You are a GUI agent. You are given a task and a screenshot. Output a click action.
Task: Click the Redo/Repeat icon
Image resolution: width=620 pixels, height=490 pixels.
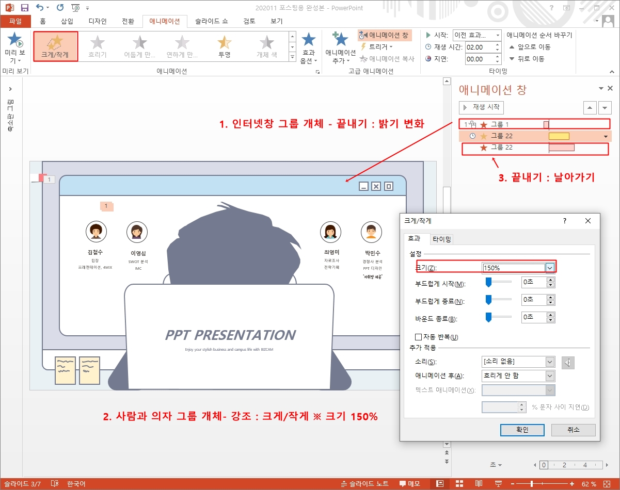(60, 8)
